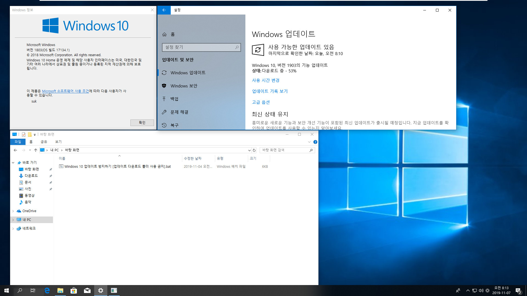This screenshot has width=527, height=296.
Task: Expand 네트워크 tree node
Action: 13,229
